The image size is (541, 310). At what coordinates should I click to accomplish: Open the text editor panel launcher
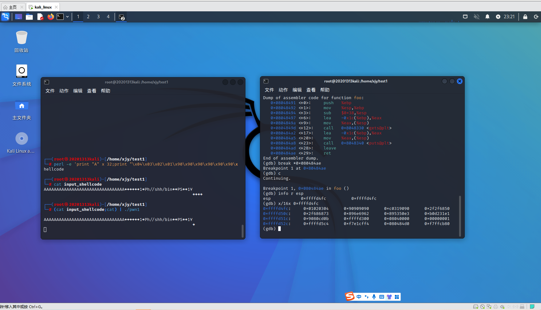40,17
